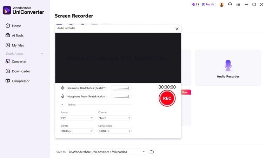Click the audio waveform preview area

(118, 58)
